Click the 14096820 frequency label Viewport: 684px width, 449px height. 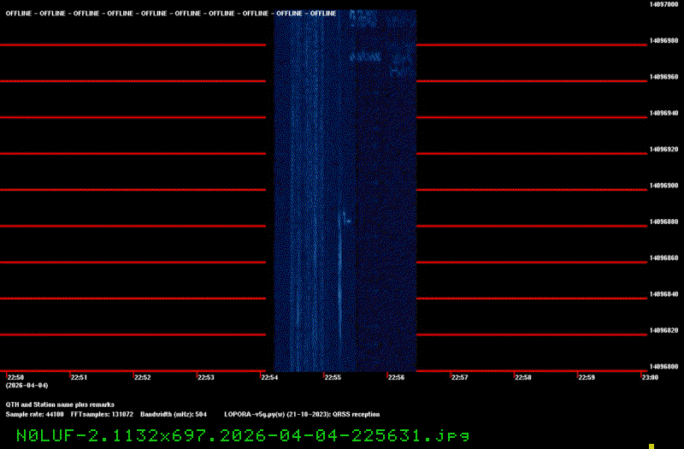[663, 330]
